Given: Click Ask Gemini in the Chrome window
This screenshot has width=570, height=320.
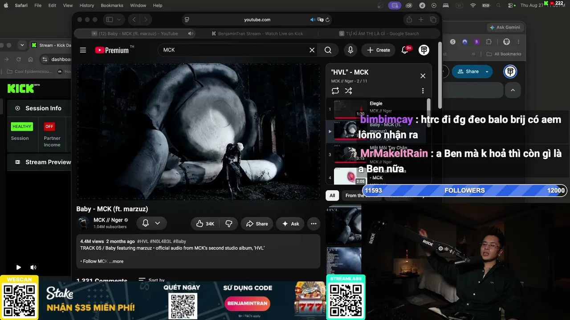Looking at the screenshot, I should click(505, 27).
